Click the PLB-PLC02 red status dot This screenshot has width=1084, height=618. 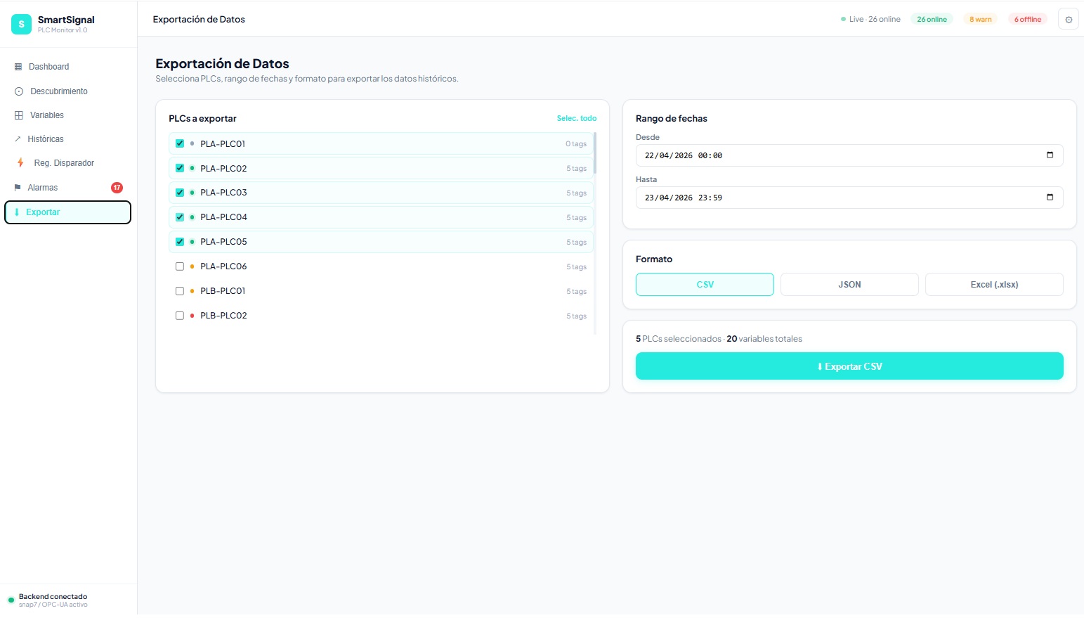192,316
